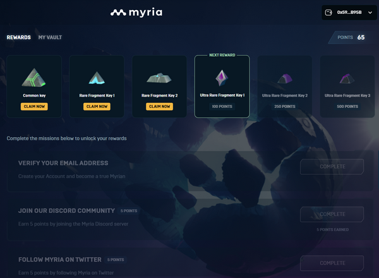Click the 500 Points label
The width and height of the screenshot is (379, 278).
[347, 107]
